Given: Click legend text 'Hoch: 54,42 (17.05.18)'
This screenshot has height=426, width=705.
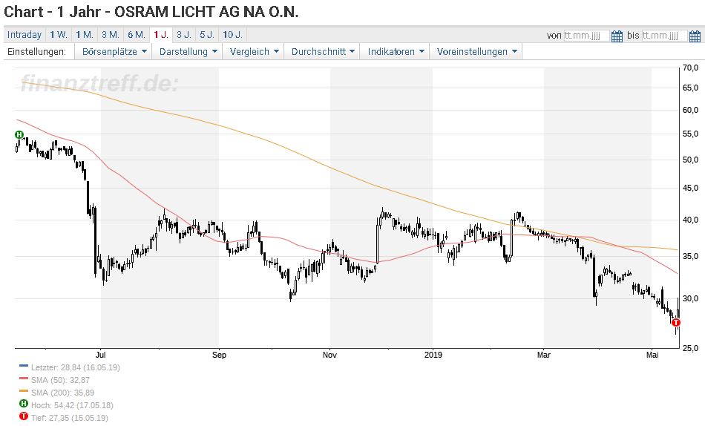Looking at the screenshot, I should click(x=72, y=405).
